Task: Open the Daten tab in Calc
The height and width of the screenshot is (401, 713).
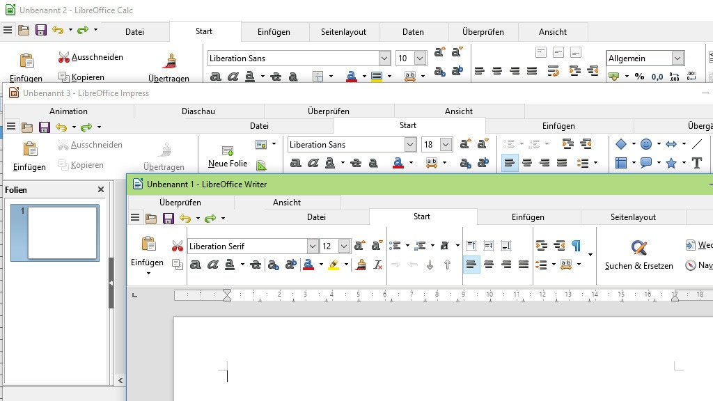Action: tap(413, 32)
